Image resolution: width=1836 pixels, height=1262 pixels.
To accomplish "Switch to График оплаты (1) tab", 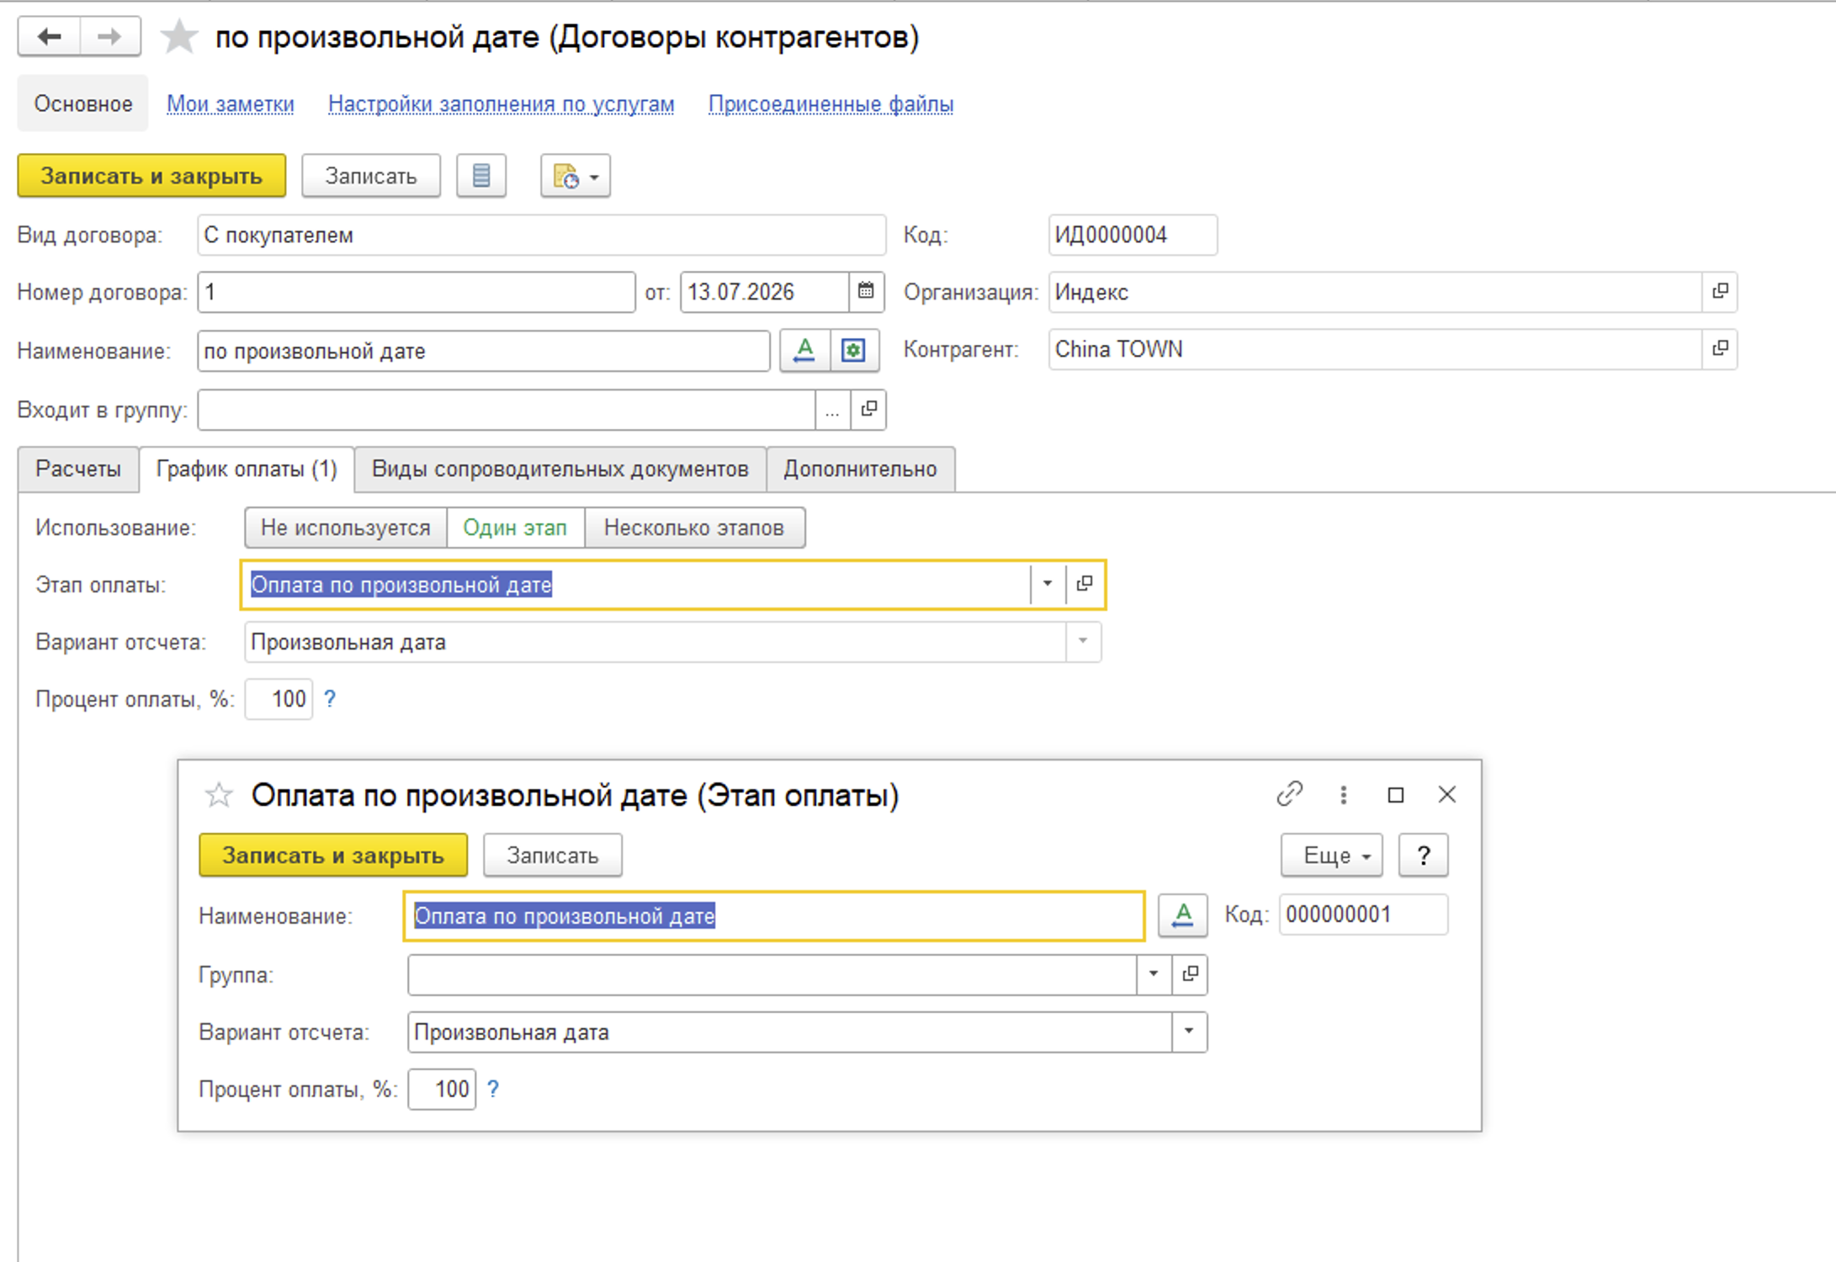I will 247,469.
